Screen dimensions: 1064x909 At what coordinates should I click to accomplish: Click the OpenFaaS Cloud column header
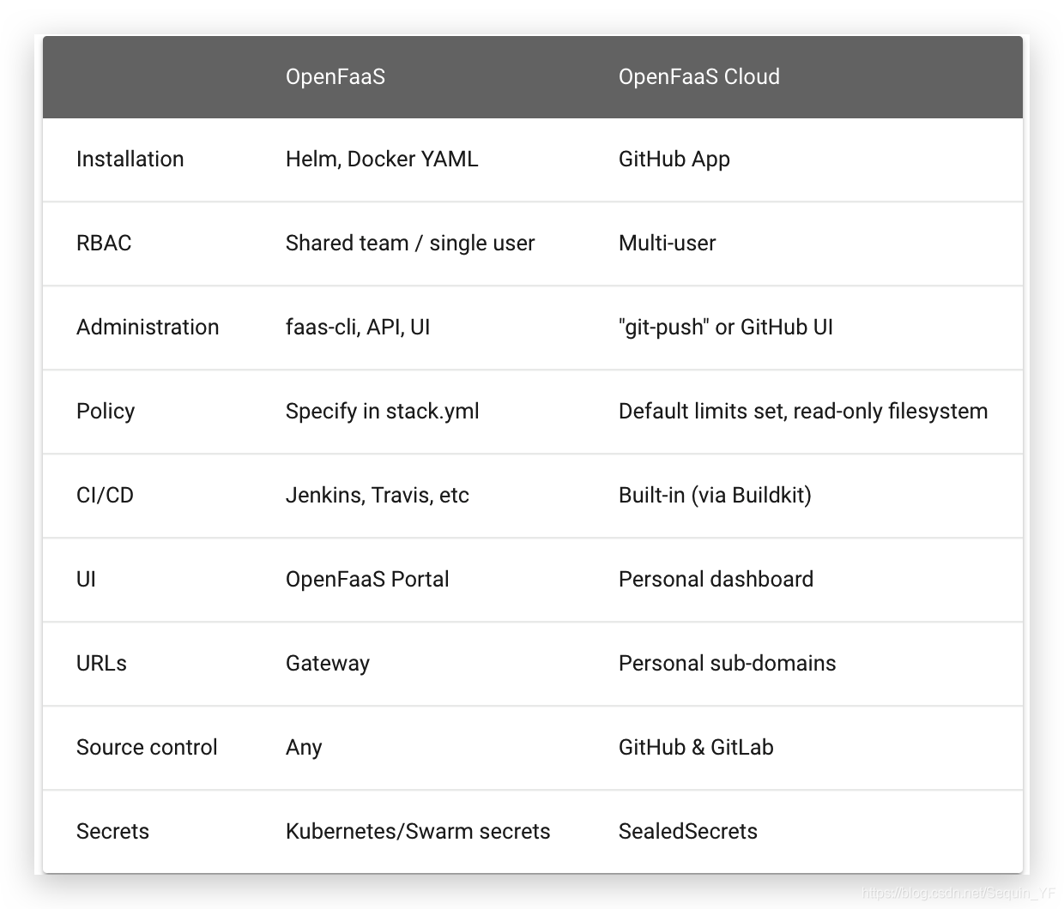[x=698, y=76]
